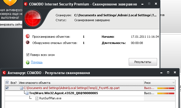Click the dangerous objects virus icon
Image resolution: width=181 pixels, height=108 pixels.
pos(28,43)
